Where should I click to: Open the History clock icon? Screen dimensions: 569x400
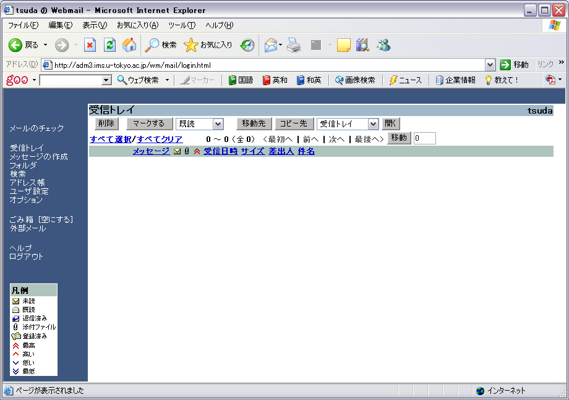click(247, 45)
